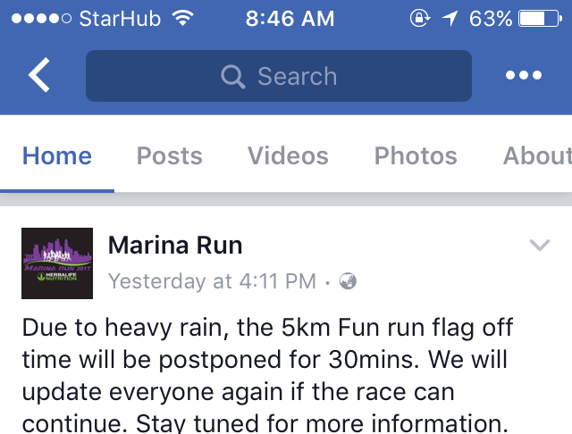This screenshot has width=572, height=434.
Task: Open the three-dot more options menu
Action: (524, 75)
